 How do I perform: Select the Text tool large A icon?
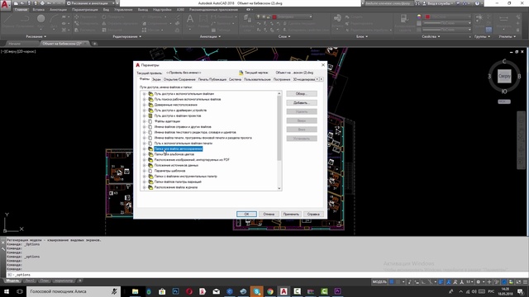(190, 20)
